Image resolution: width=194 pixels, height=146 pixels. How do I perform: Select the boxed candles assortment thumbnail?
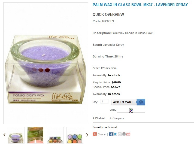55,135
